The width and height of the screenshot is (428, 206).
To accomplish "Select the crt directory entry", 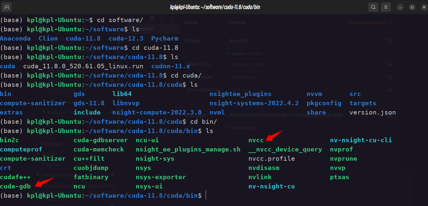I will click(6, 168).
